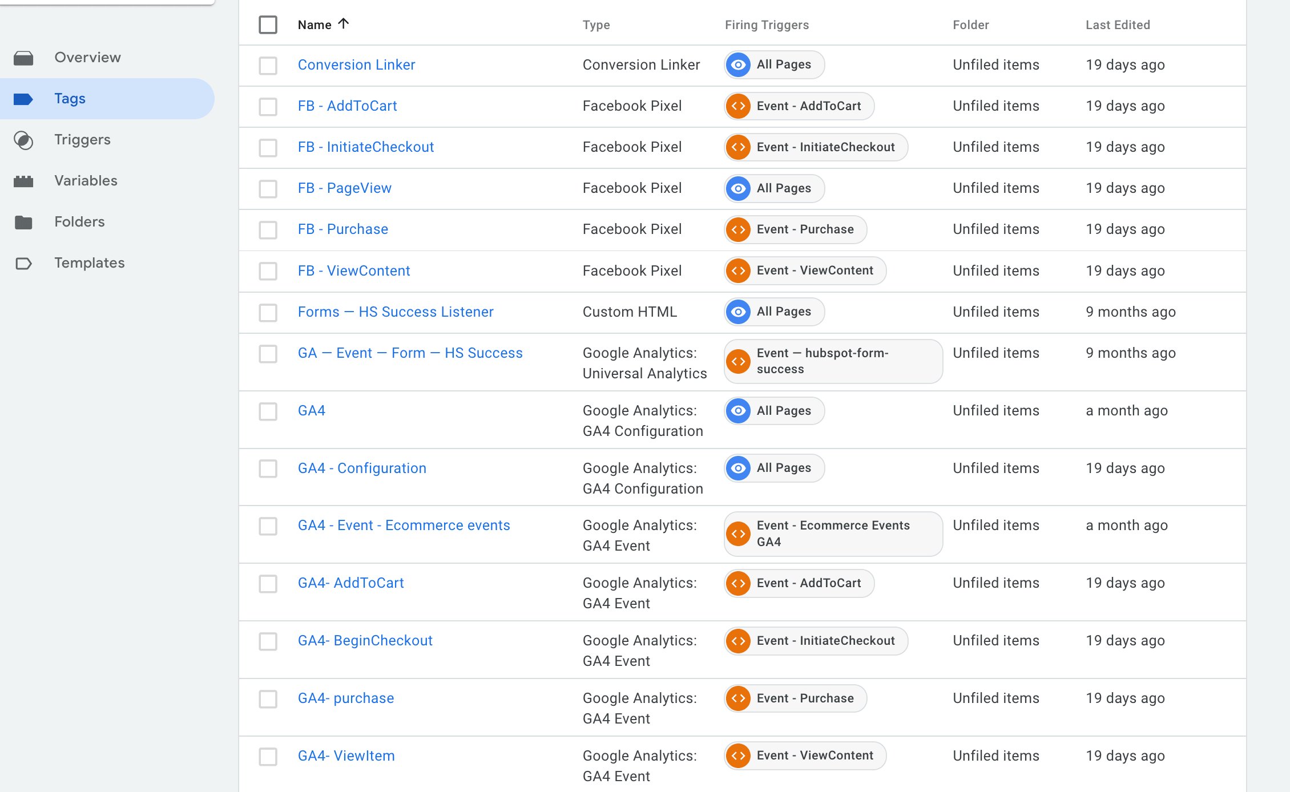Open the Overview section in the sidebar

coord(87,57)
